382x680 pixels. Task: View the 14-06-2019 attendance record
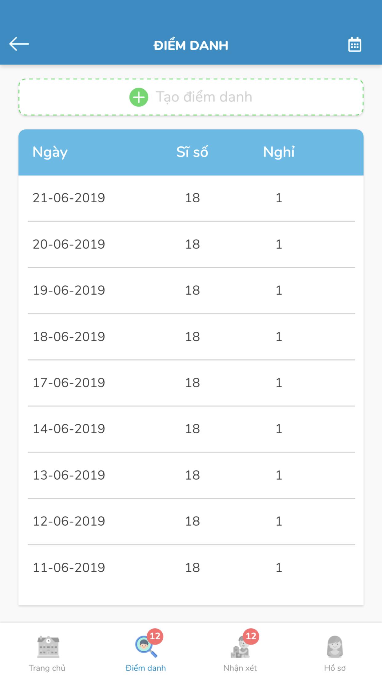[x=191, y=429]
